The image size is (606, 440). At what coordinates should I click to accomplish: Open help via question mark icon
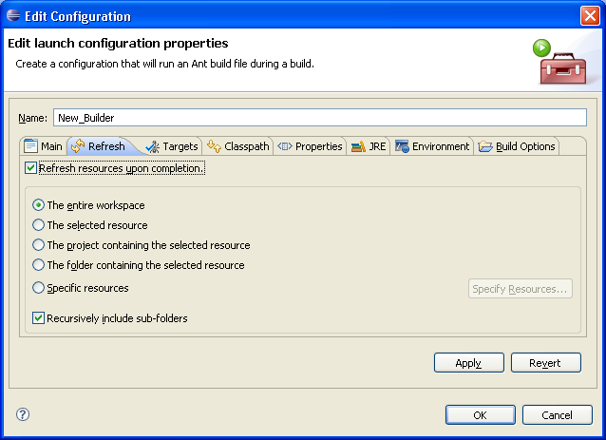23,414
